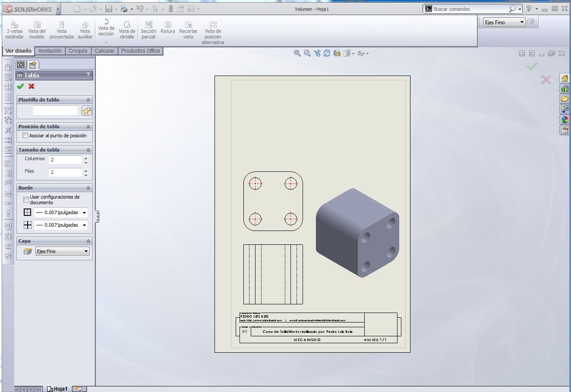This screenshot has height=392, width=571.
Task: Open the Vista de sección tool
Action: 106,30
